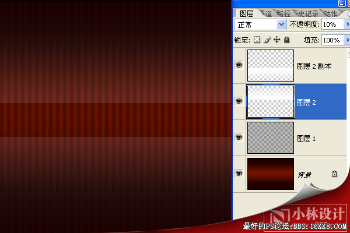Click the fill 100% input field
350x233 pixels.
[333, 40]
